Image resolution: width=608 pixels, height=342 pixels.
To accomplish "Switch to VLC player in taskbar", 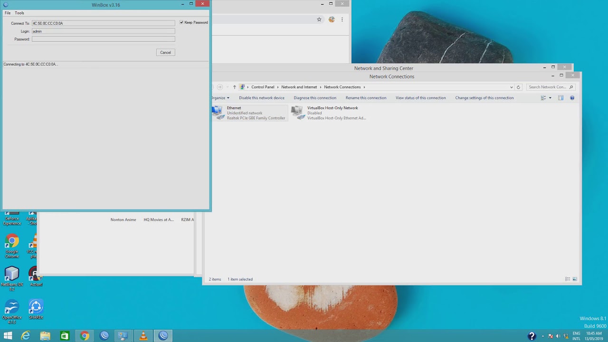I will coord(143,336).
